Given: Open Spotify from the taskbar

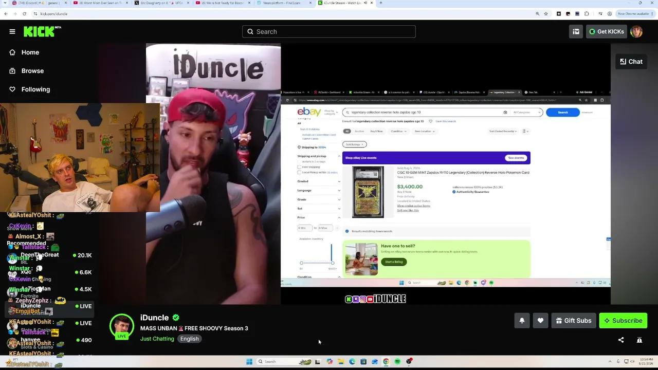Looking at the screenshot, I should click(397, 362).
